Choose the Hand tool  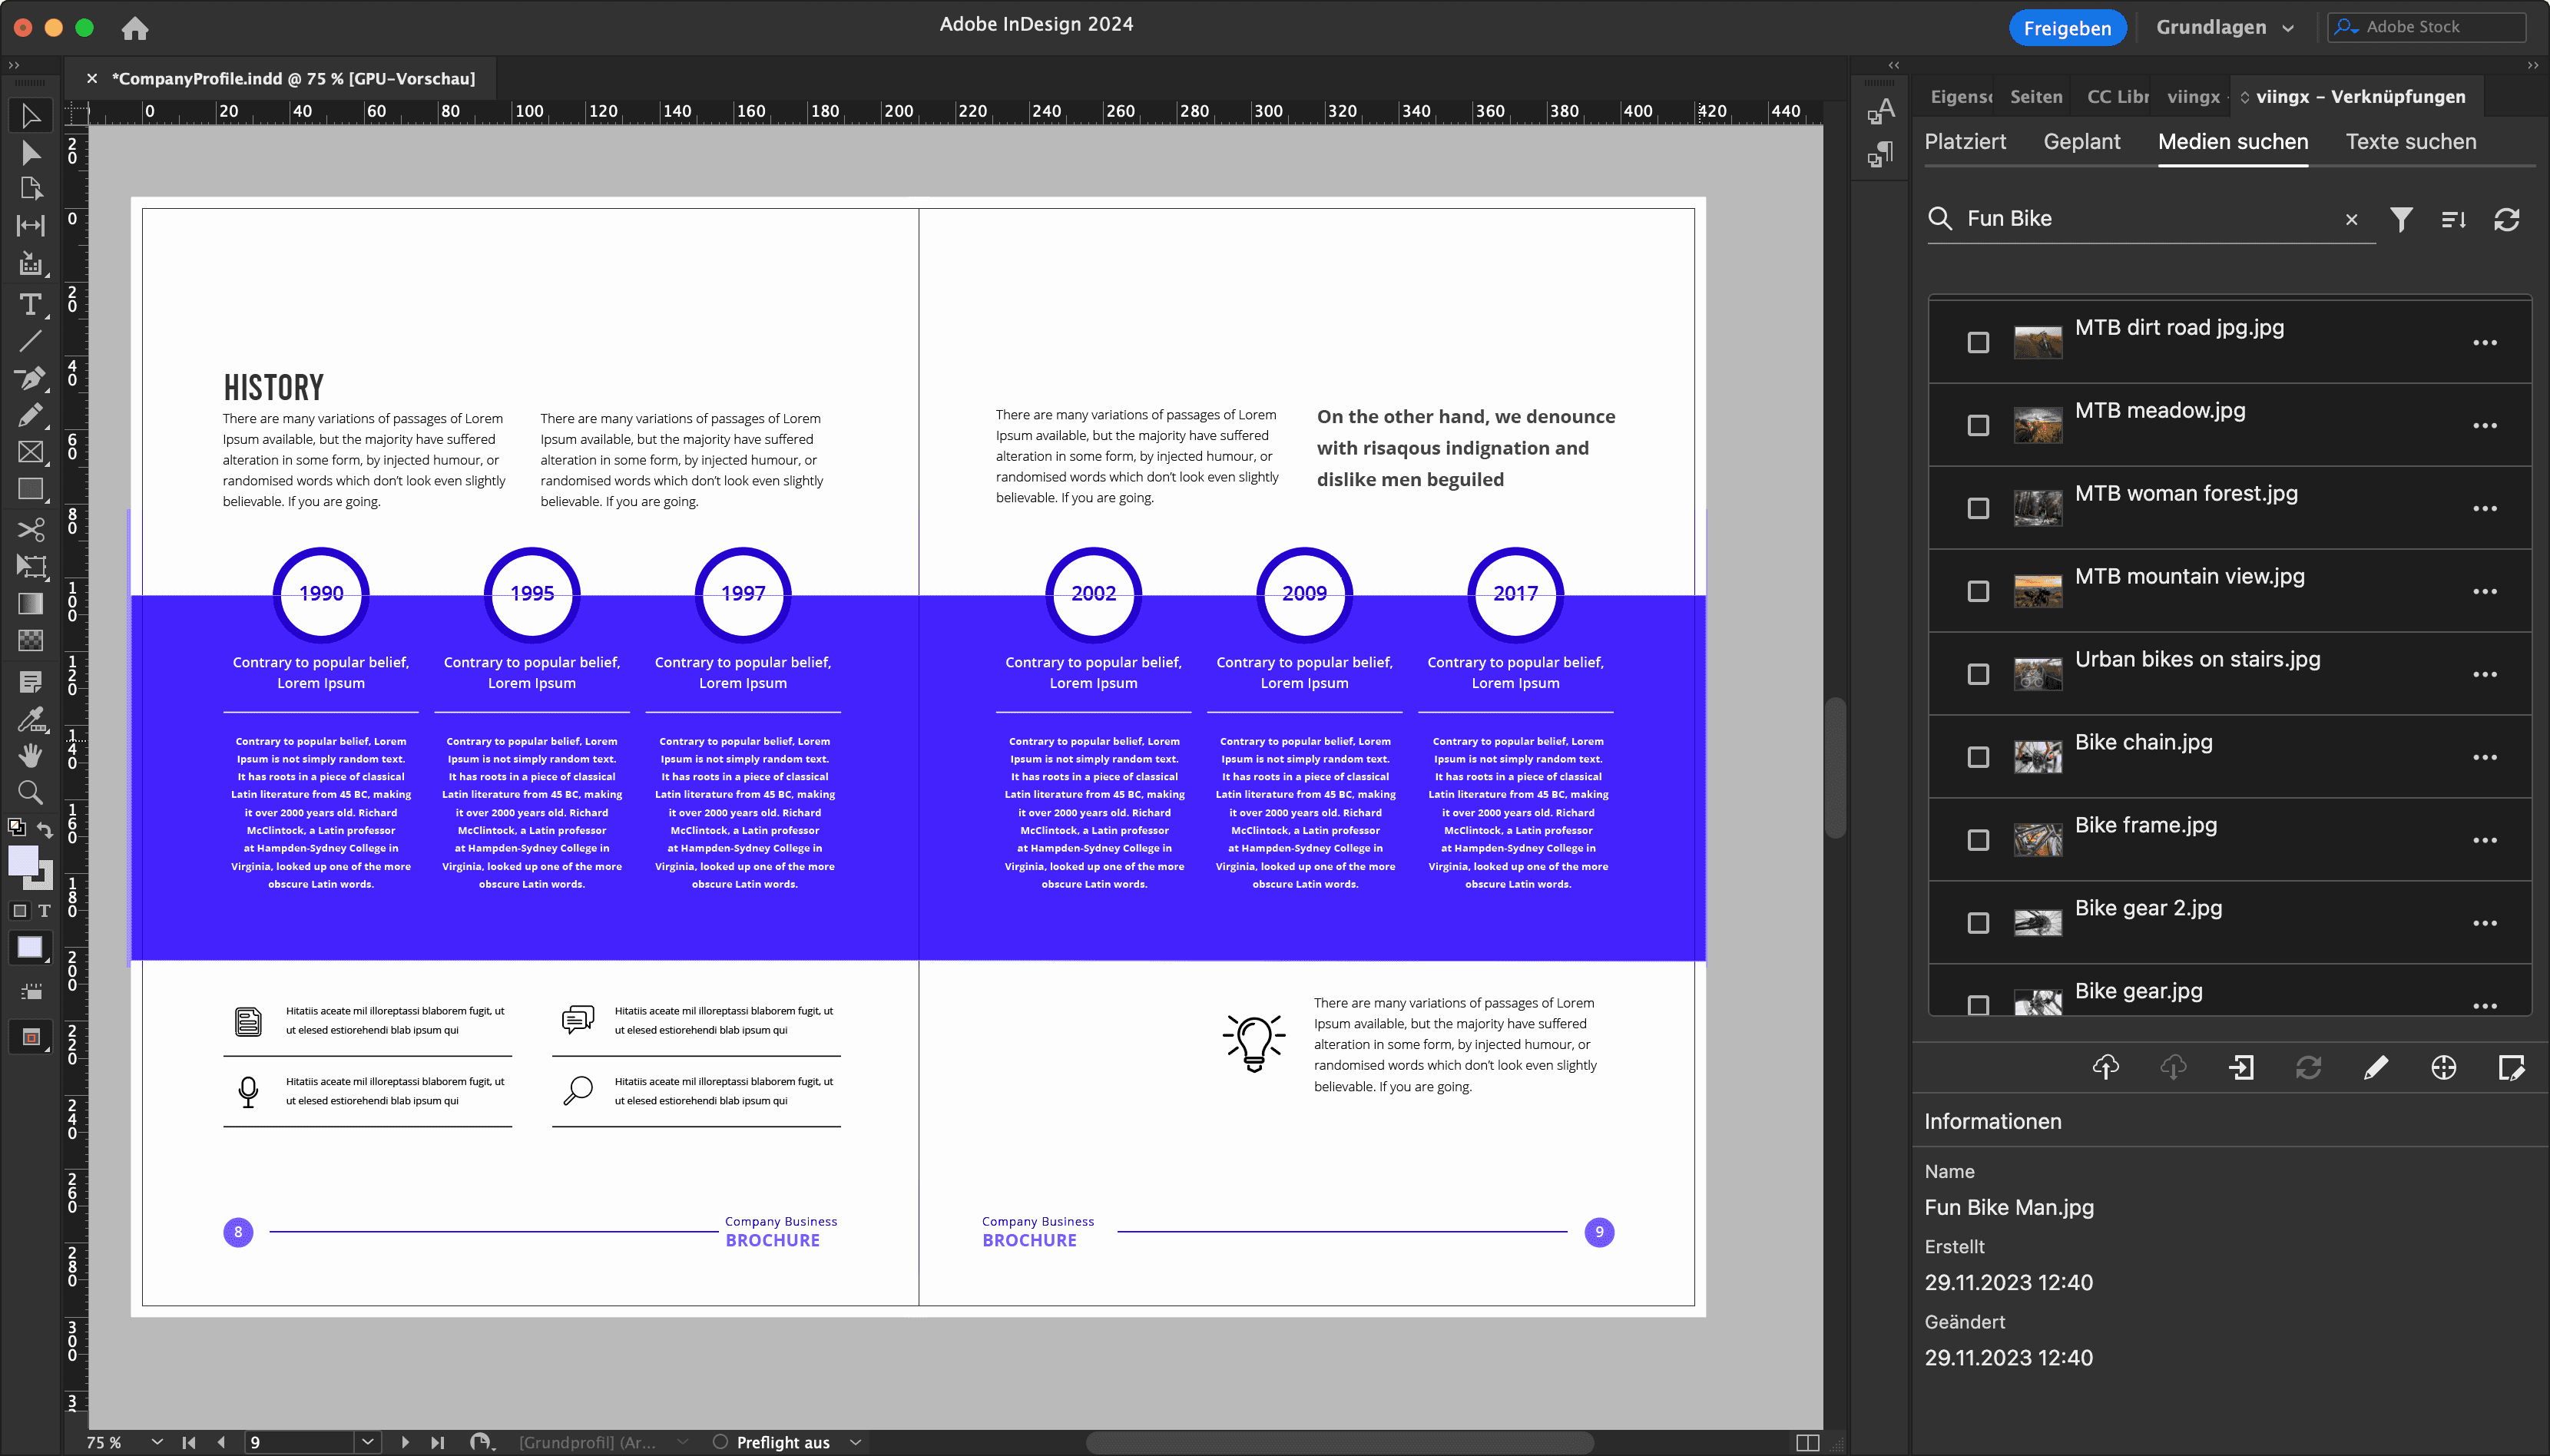pyautogui.click(x=31, y=755)
